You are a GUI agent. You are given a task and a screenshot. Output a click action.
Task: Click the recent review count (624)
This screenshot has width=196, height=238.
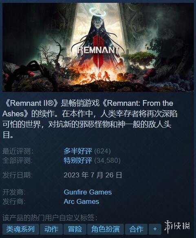[x=103, y=151]
